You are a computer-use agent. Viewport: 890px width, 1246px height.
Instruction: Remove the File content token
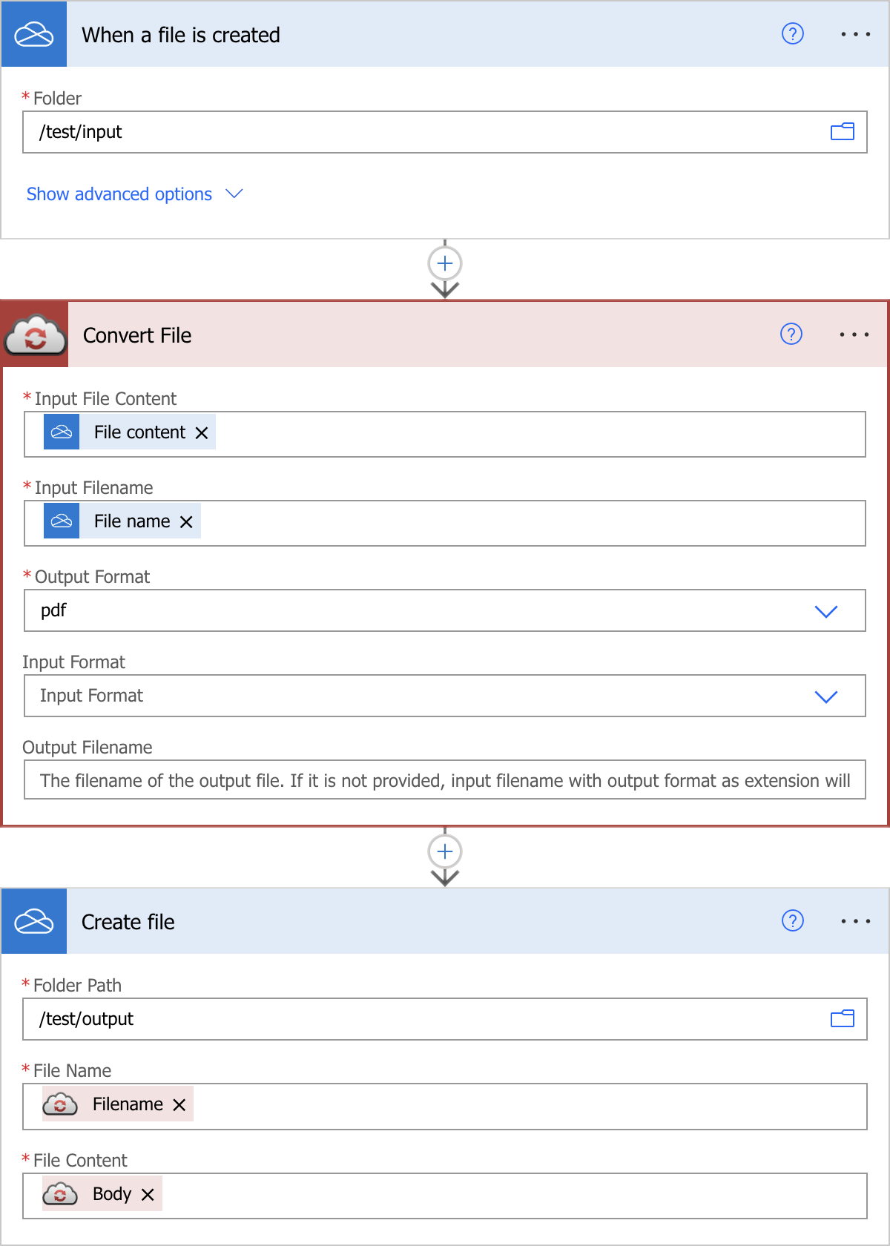pyautogui.click(x=202, y=432)
